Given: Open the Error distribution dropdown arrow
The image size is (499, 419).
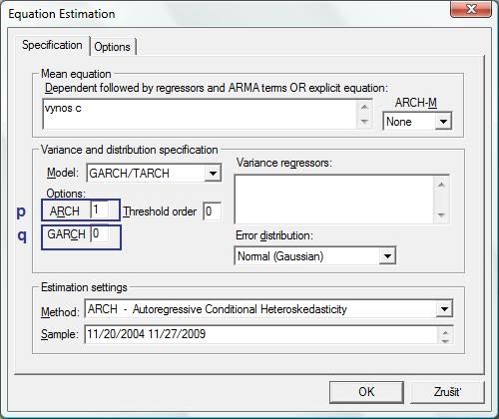Looking at the screenshot, I should click(387, 256).
